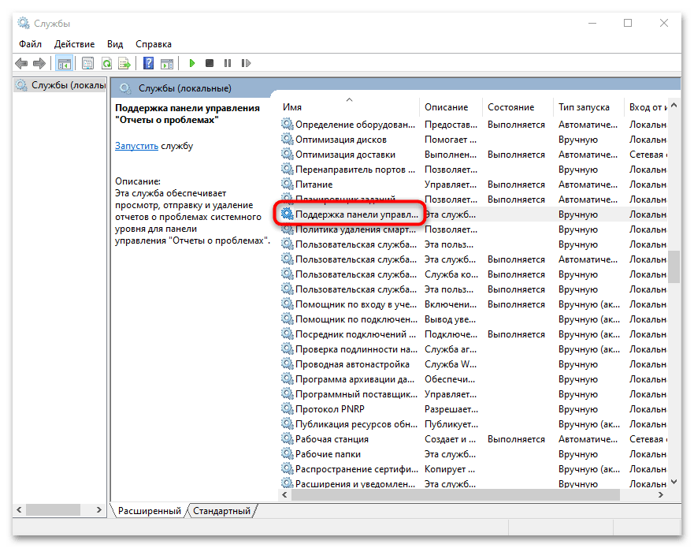The height and width of the screenshot is (548, 694).
Task: Click the Forward arrow toolbar icon
Action: (x=39, y=63)
